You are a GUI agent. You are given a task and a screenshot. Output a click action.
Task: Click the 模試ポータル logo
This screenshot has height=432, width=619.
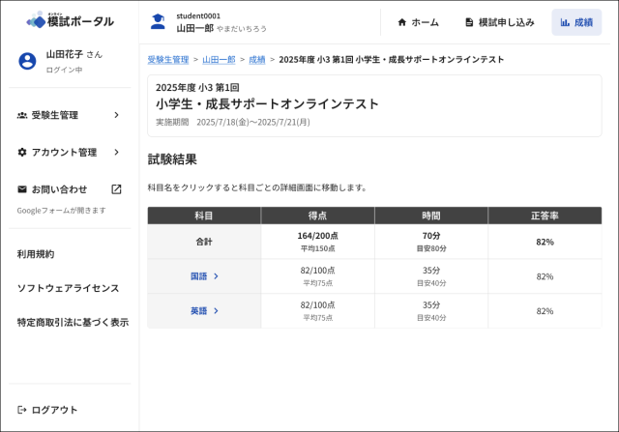70,20
